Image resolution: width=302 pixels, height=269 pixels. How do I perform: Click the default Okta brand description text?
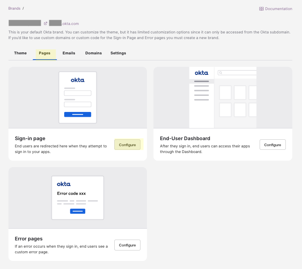(x=149, y=35)
